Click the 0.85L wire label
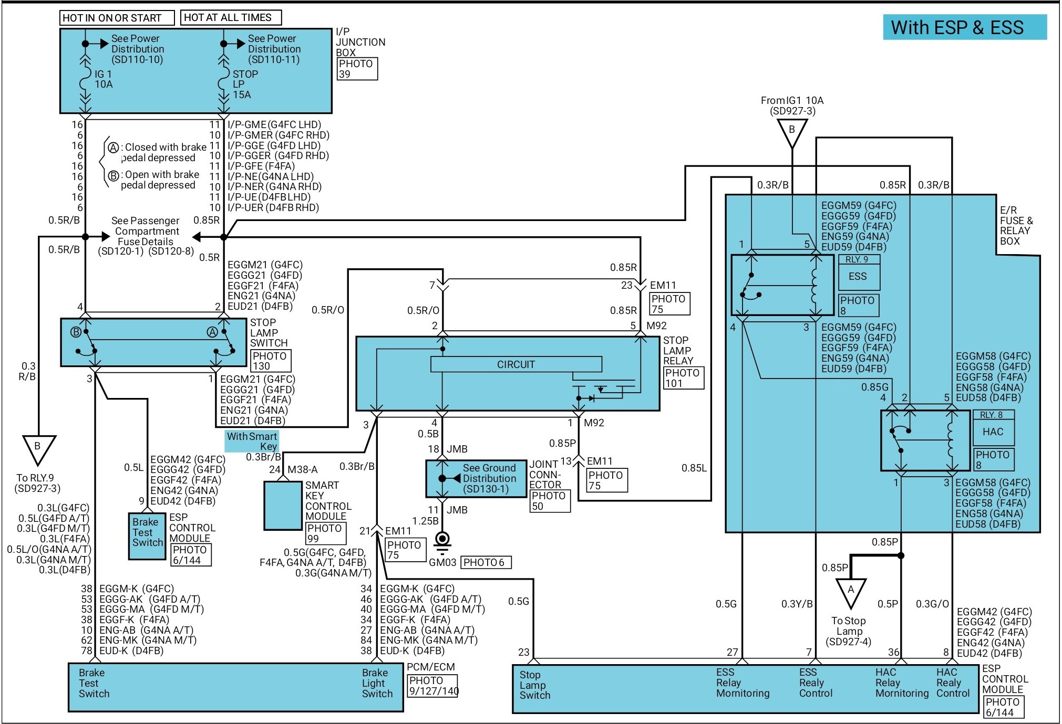The height and width of the screenshot is (724, 1062). (694, 468)
